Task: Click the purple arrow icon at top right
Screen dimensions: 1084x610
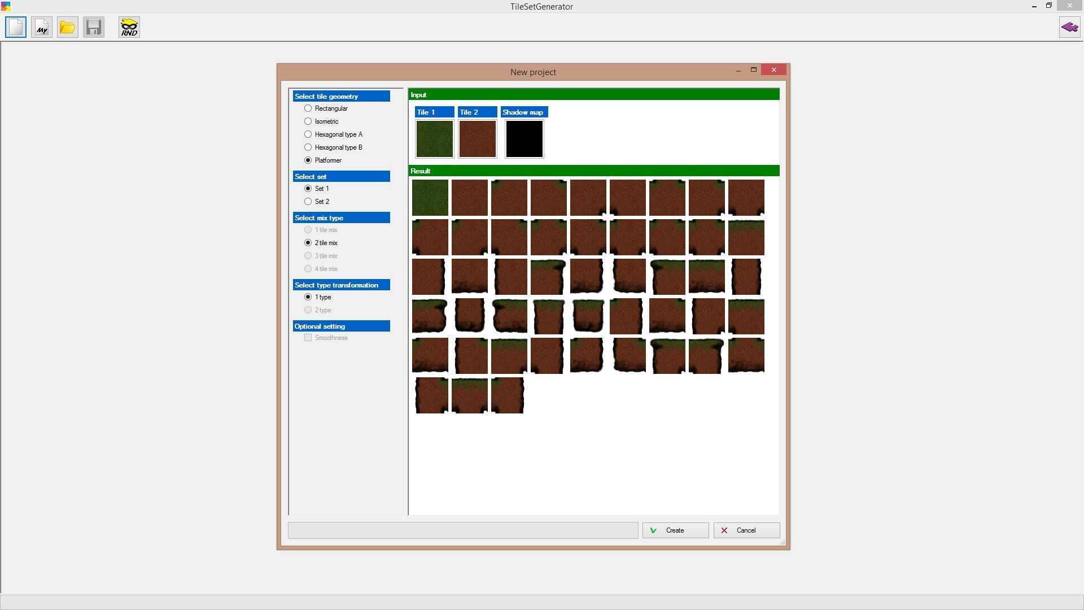Action: click(x=1069, y=27)
